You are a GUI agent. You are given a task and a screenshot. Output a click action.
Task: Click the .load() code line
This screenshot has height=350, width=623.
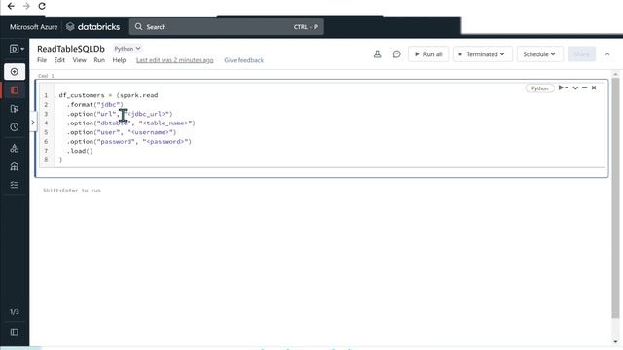pyautogui.click(x=80, y=151)
